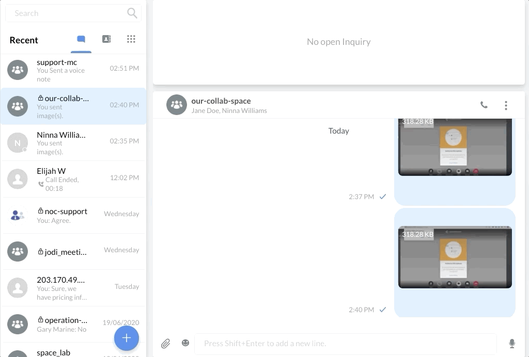The height and width of the screenshot is (357, 529).
Task: Open the noc-support channel
Action: [73, 216]
